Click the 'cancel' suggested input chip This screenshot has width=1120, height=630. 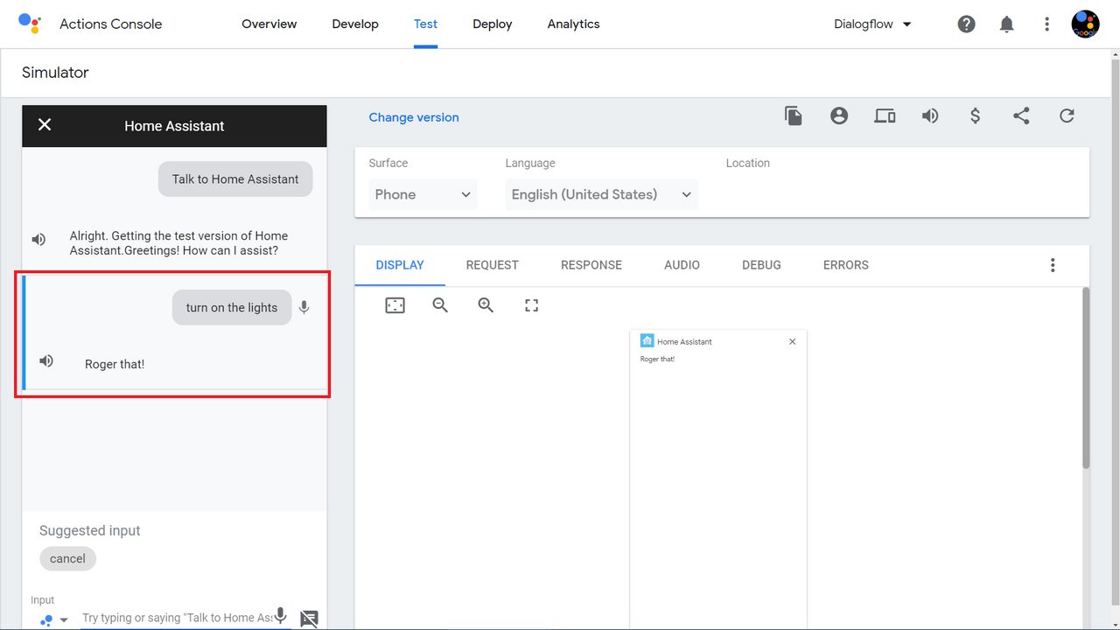pos(67,558)
